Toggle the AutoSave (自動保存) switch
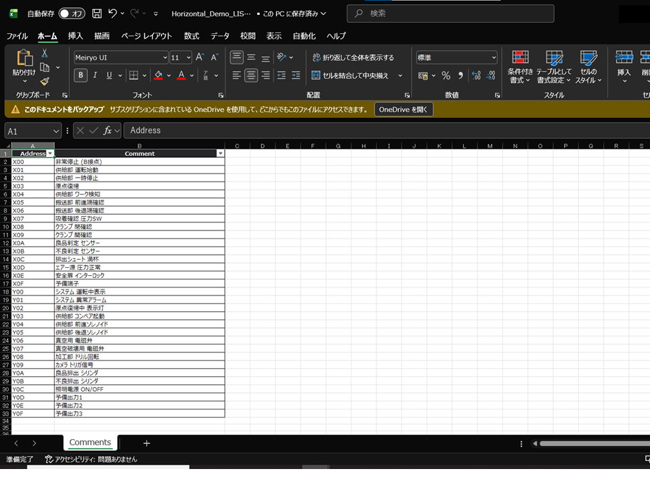The height and width of the screenshot is (488, 650). coord(72,14)
